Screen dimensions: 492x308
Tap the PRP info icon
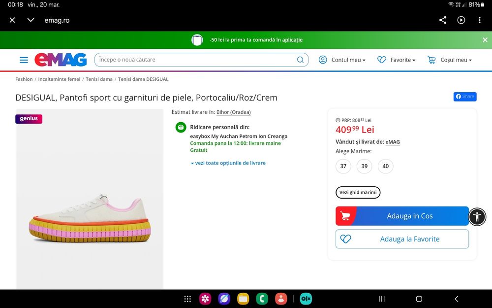click(x=338, y=120)
